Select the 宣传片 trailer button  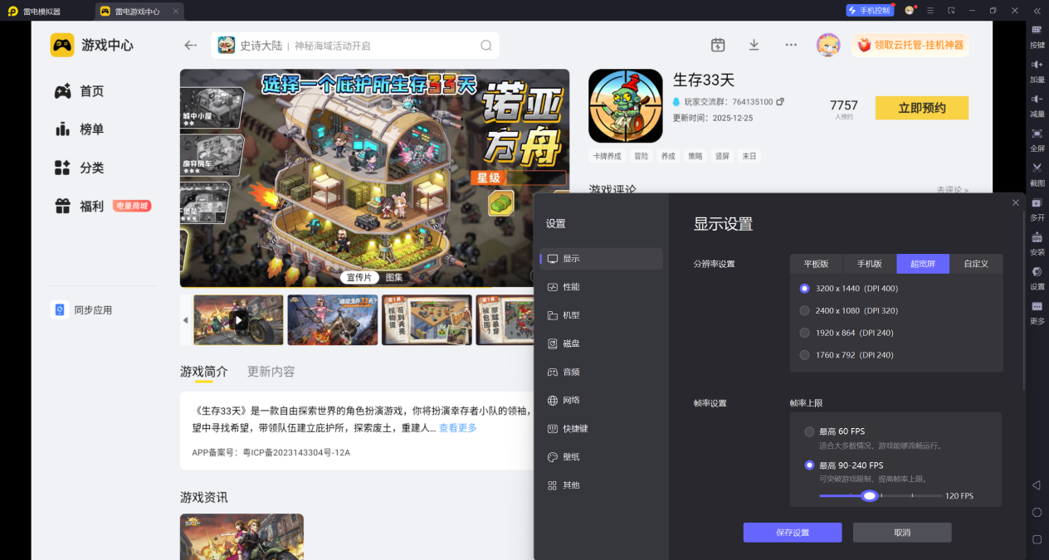click(x=360, y=277)
